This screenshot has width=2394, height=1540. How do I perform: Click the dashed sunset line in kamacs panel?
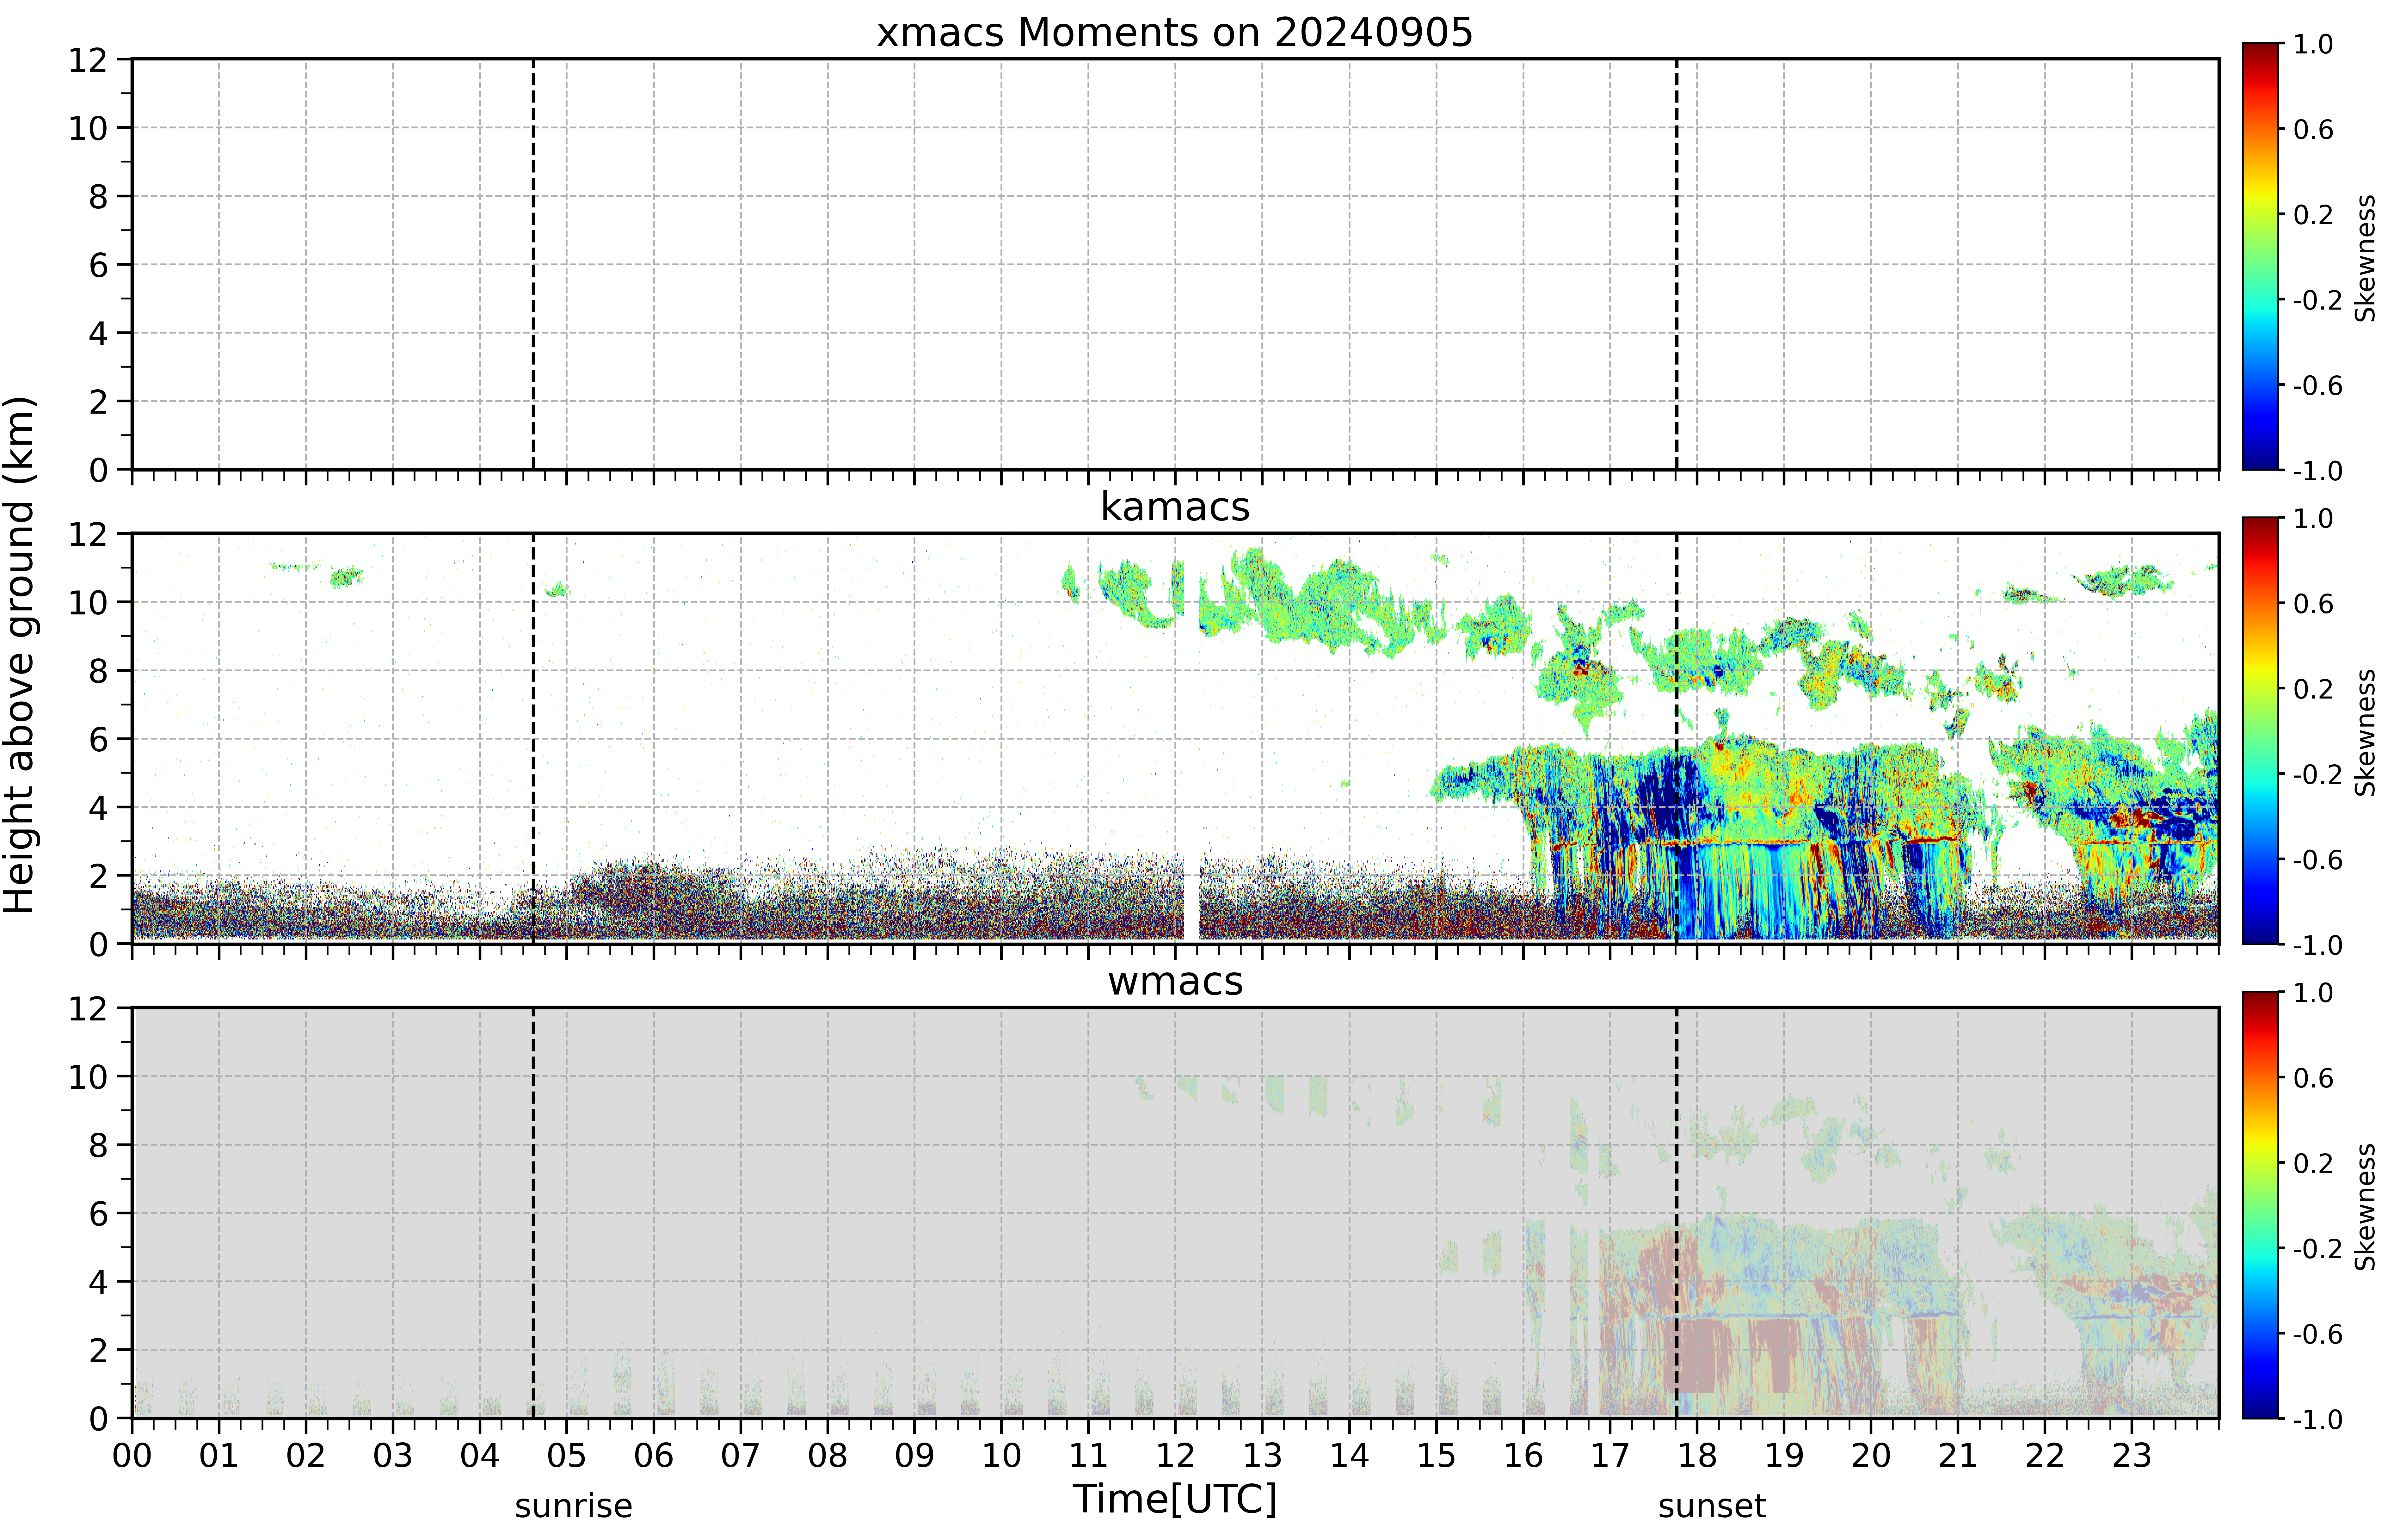pos(1677,738)
